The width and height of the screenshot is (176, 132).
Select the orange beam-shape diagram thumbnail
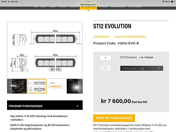pyautogui.click(x=57, y=86)
